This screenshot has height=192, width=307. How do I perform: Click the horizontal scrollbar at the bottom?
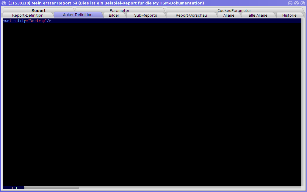[x=51, y=188]
